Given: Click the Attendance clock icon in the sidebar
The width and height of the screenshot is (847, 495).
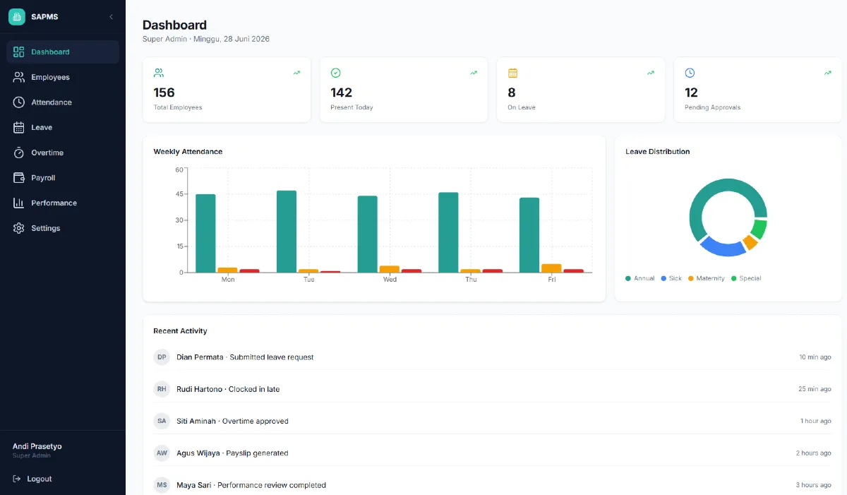Looking at the screenshot, I should tap(19, 102).
